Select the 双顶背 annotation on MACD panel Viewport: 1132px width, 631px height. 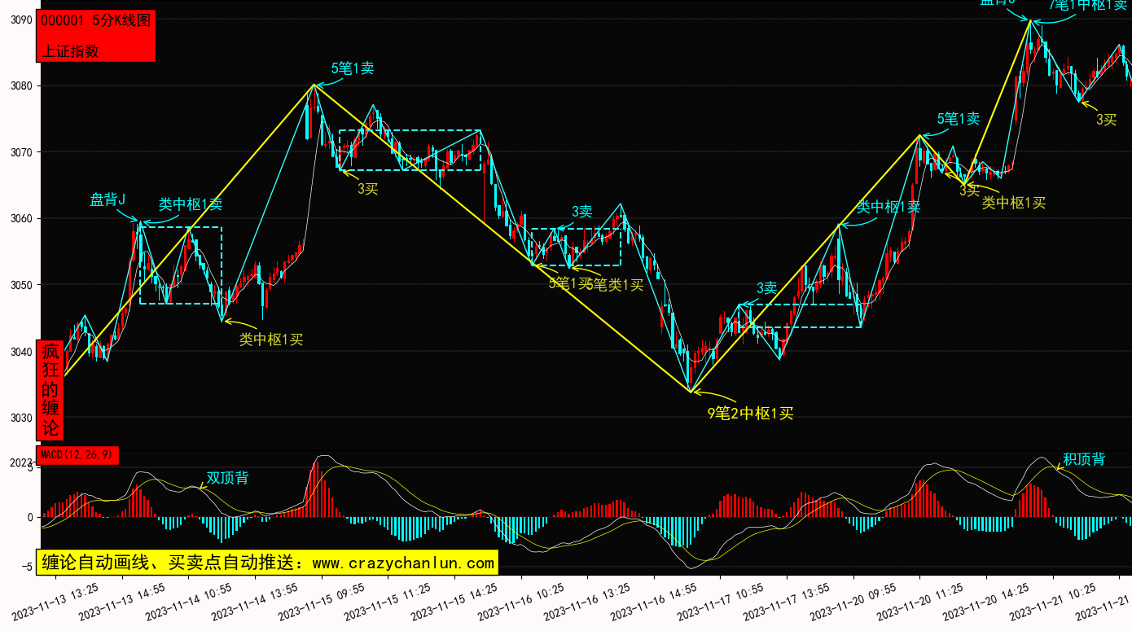(x=227, y=478)
